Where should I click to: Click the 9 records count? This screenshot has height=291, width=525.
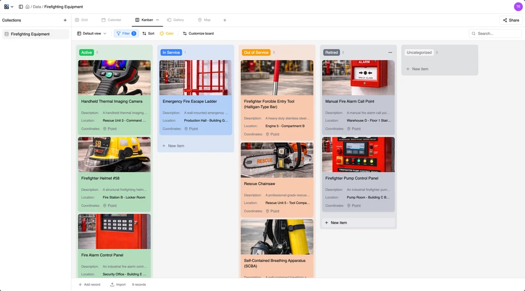pos(139,284)
